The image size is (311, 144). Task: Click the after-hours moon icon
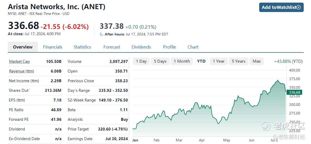tap(101, 34)
